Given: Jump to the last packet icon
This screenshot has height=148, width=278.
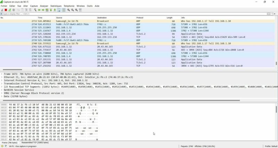Looking at the screenshot, I should (55, 10).
